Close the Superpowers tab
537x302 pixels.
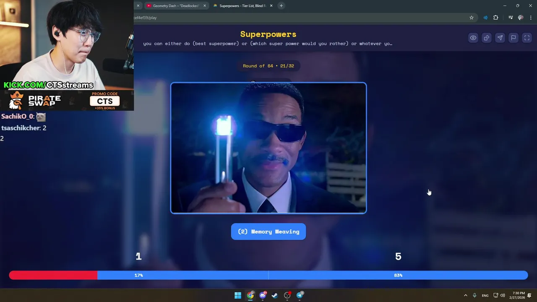coord(271,6)
